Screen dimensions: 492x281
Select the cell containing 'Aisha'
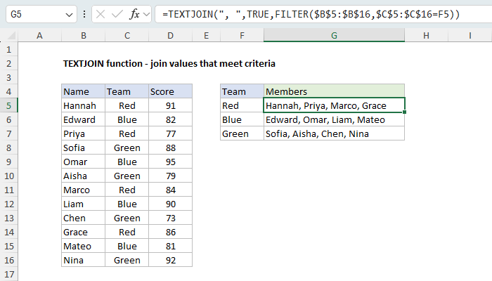coord(83,176)
